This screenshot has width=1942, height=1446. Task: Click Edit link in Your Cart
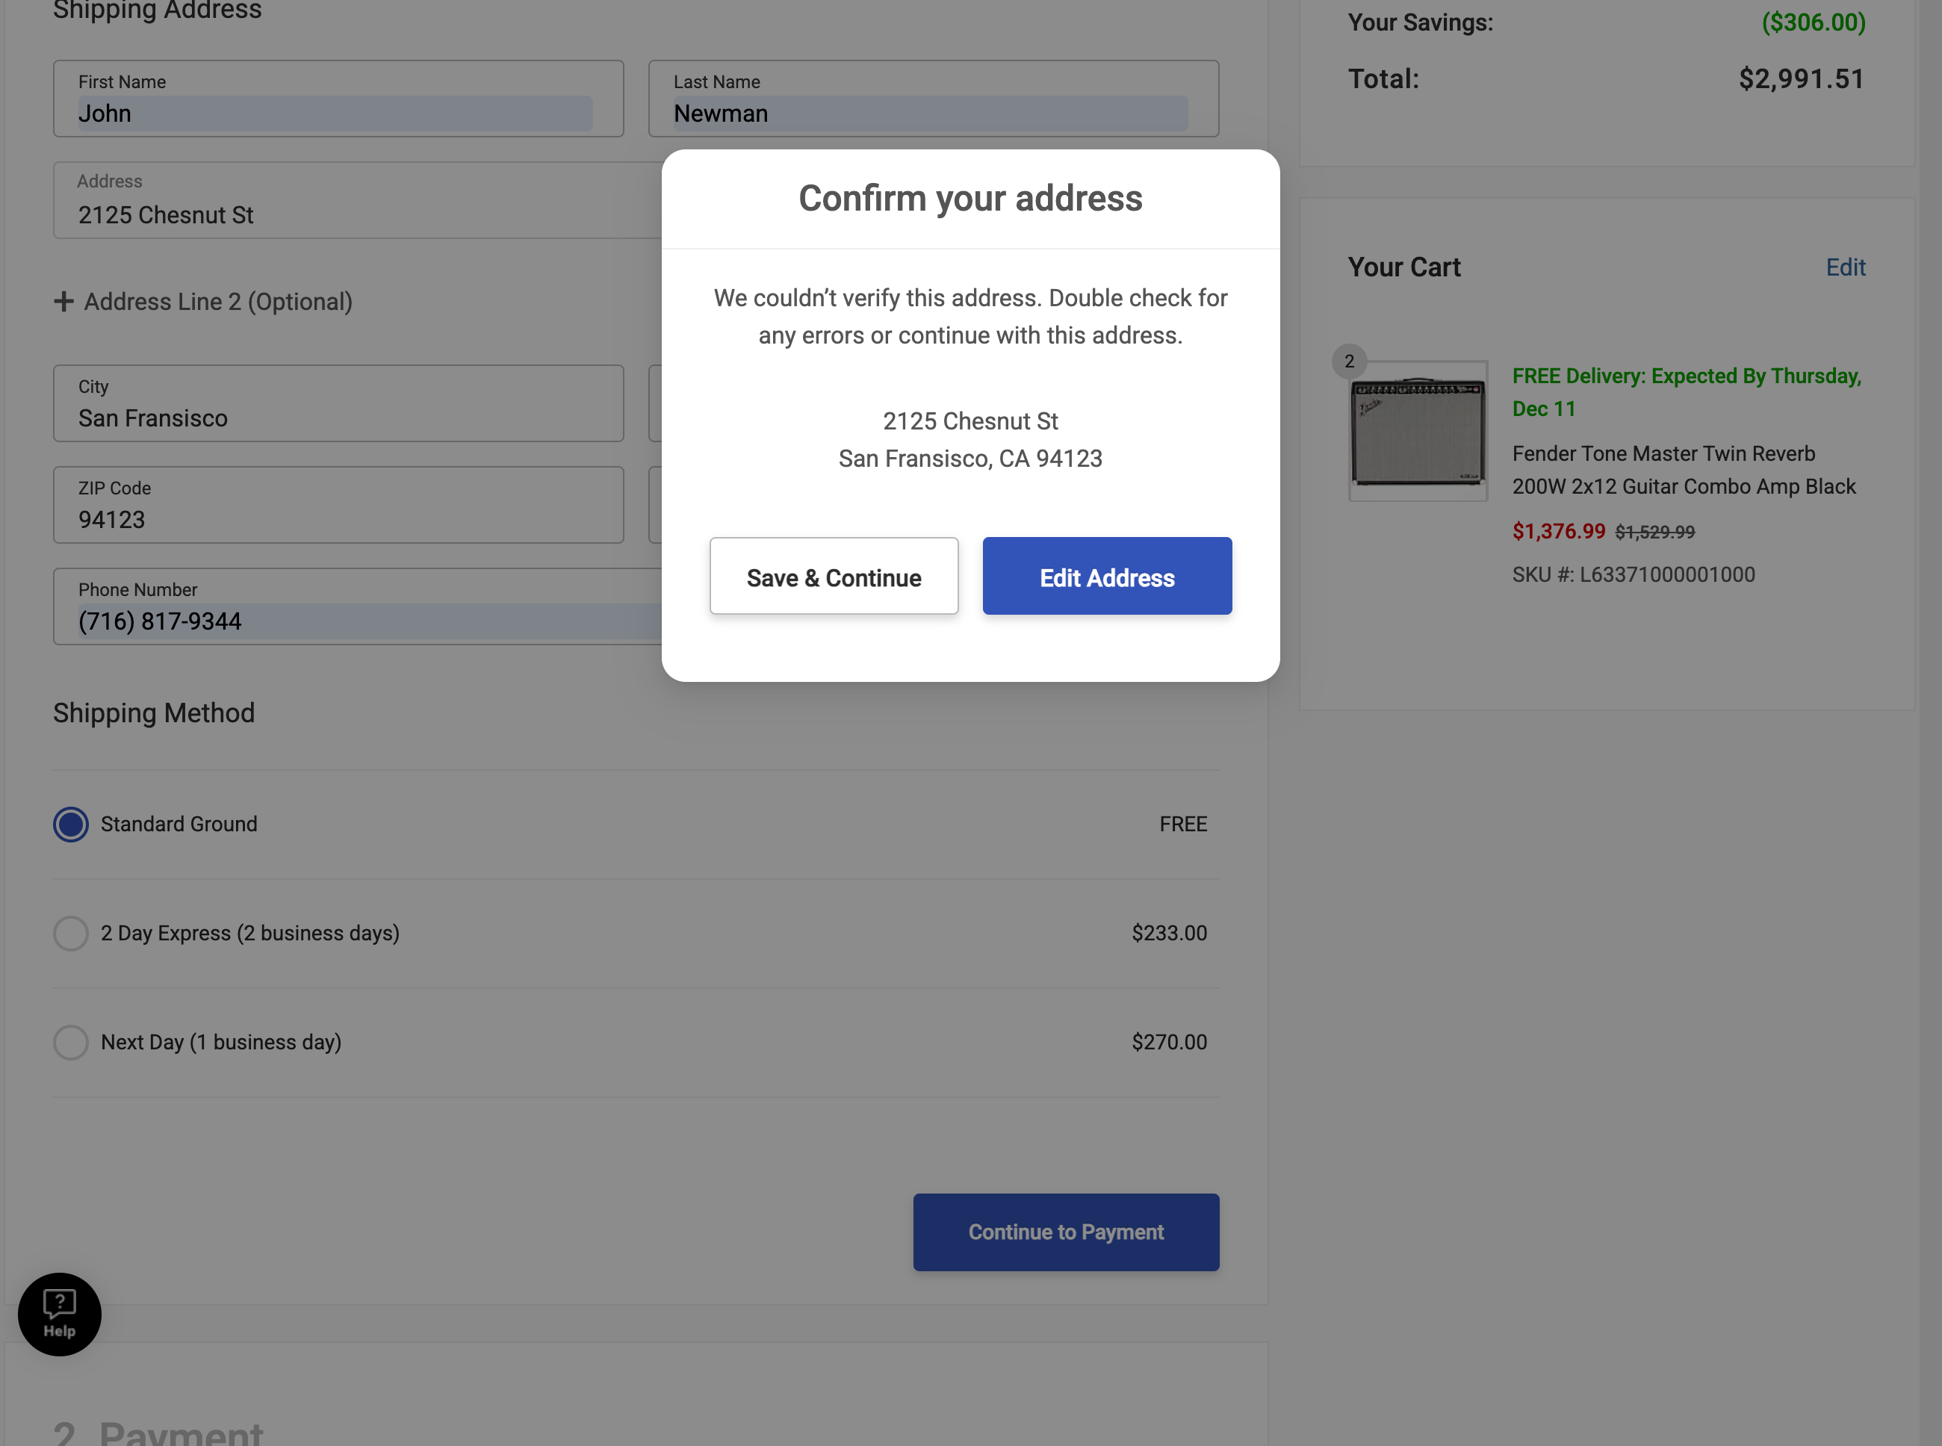click(1845, 267)
